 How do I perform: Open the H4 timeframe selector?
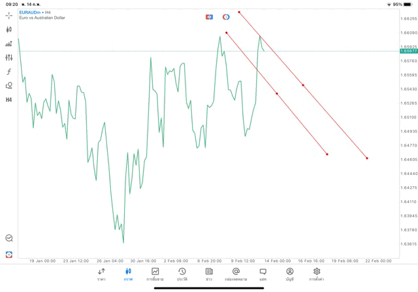[9, 99]
